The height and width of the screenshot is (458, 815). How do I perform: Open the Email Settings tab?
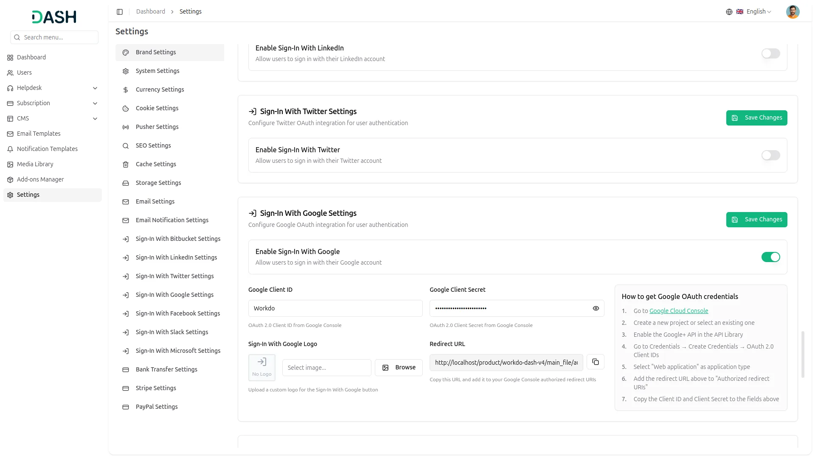pyautogui.click(x=170, y=202)
